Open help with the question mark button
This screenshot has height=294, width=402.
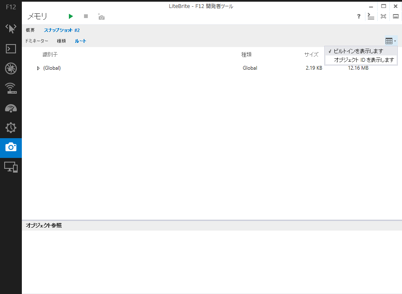pyautogui.click(x=358, y=16)
